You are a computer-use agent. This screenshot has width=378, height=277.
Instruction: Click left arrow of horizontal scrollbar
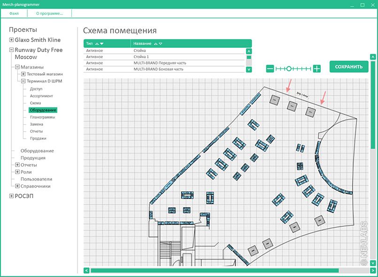[86, 270]
